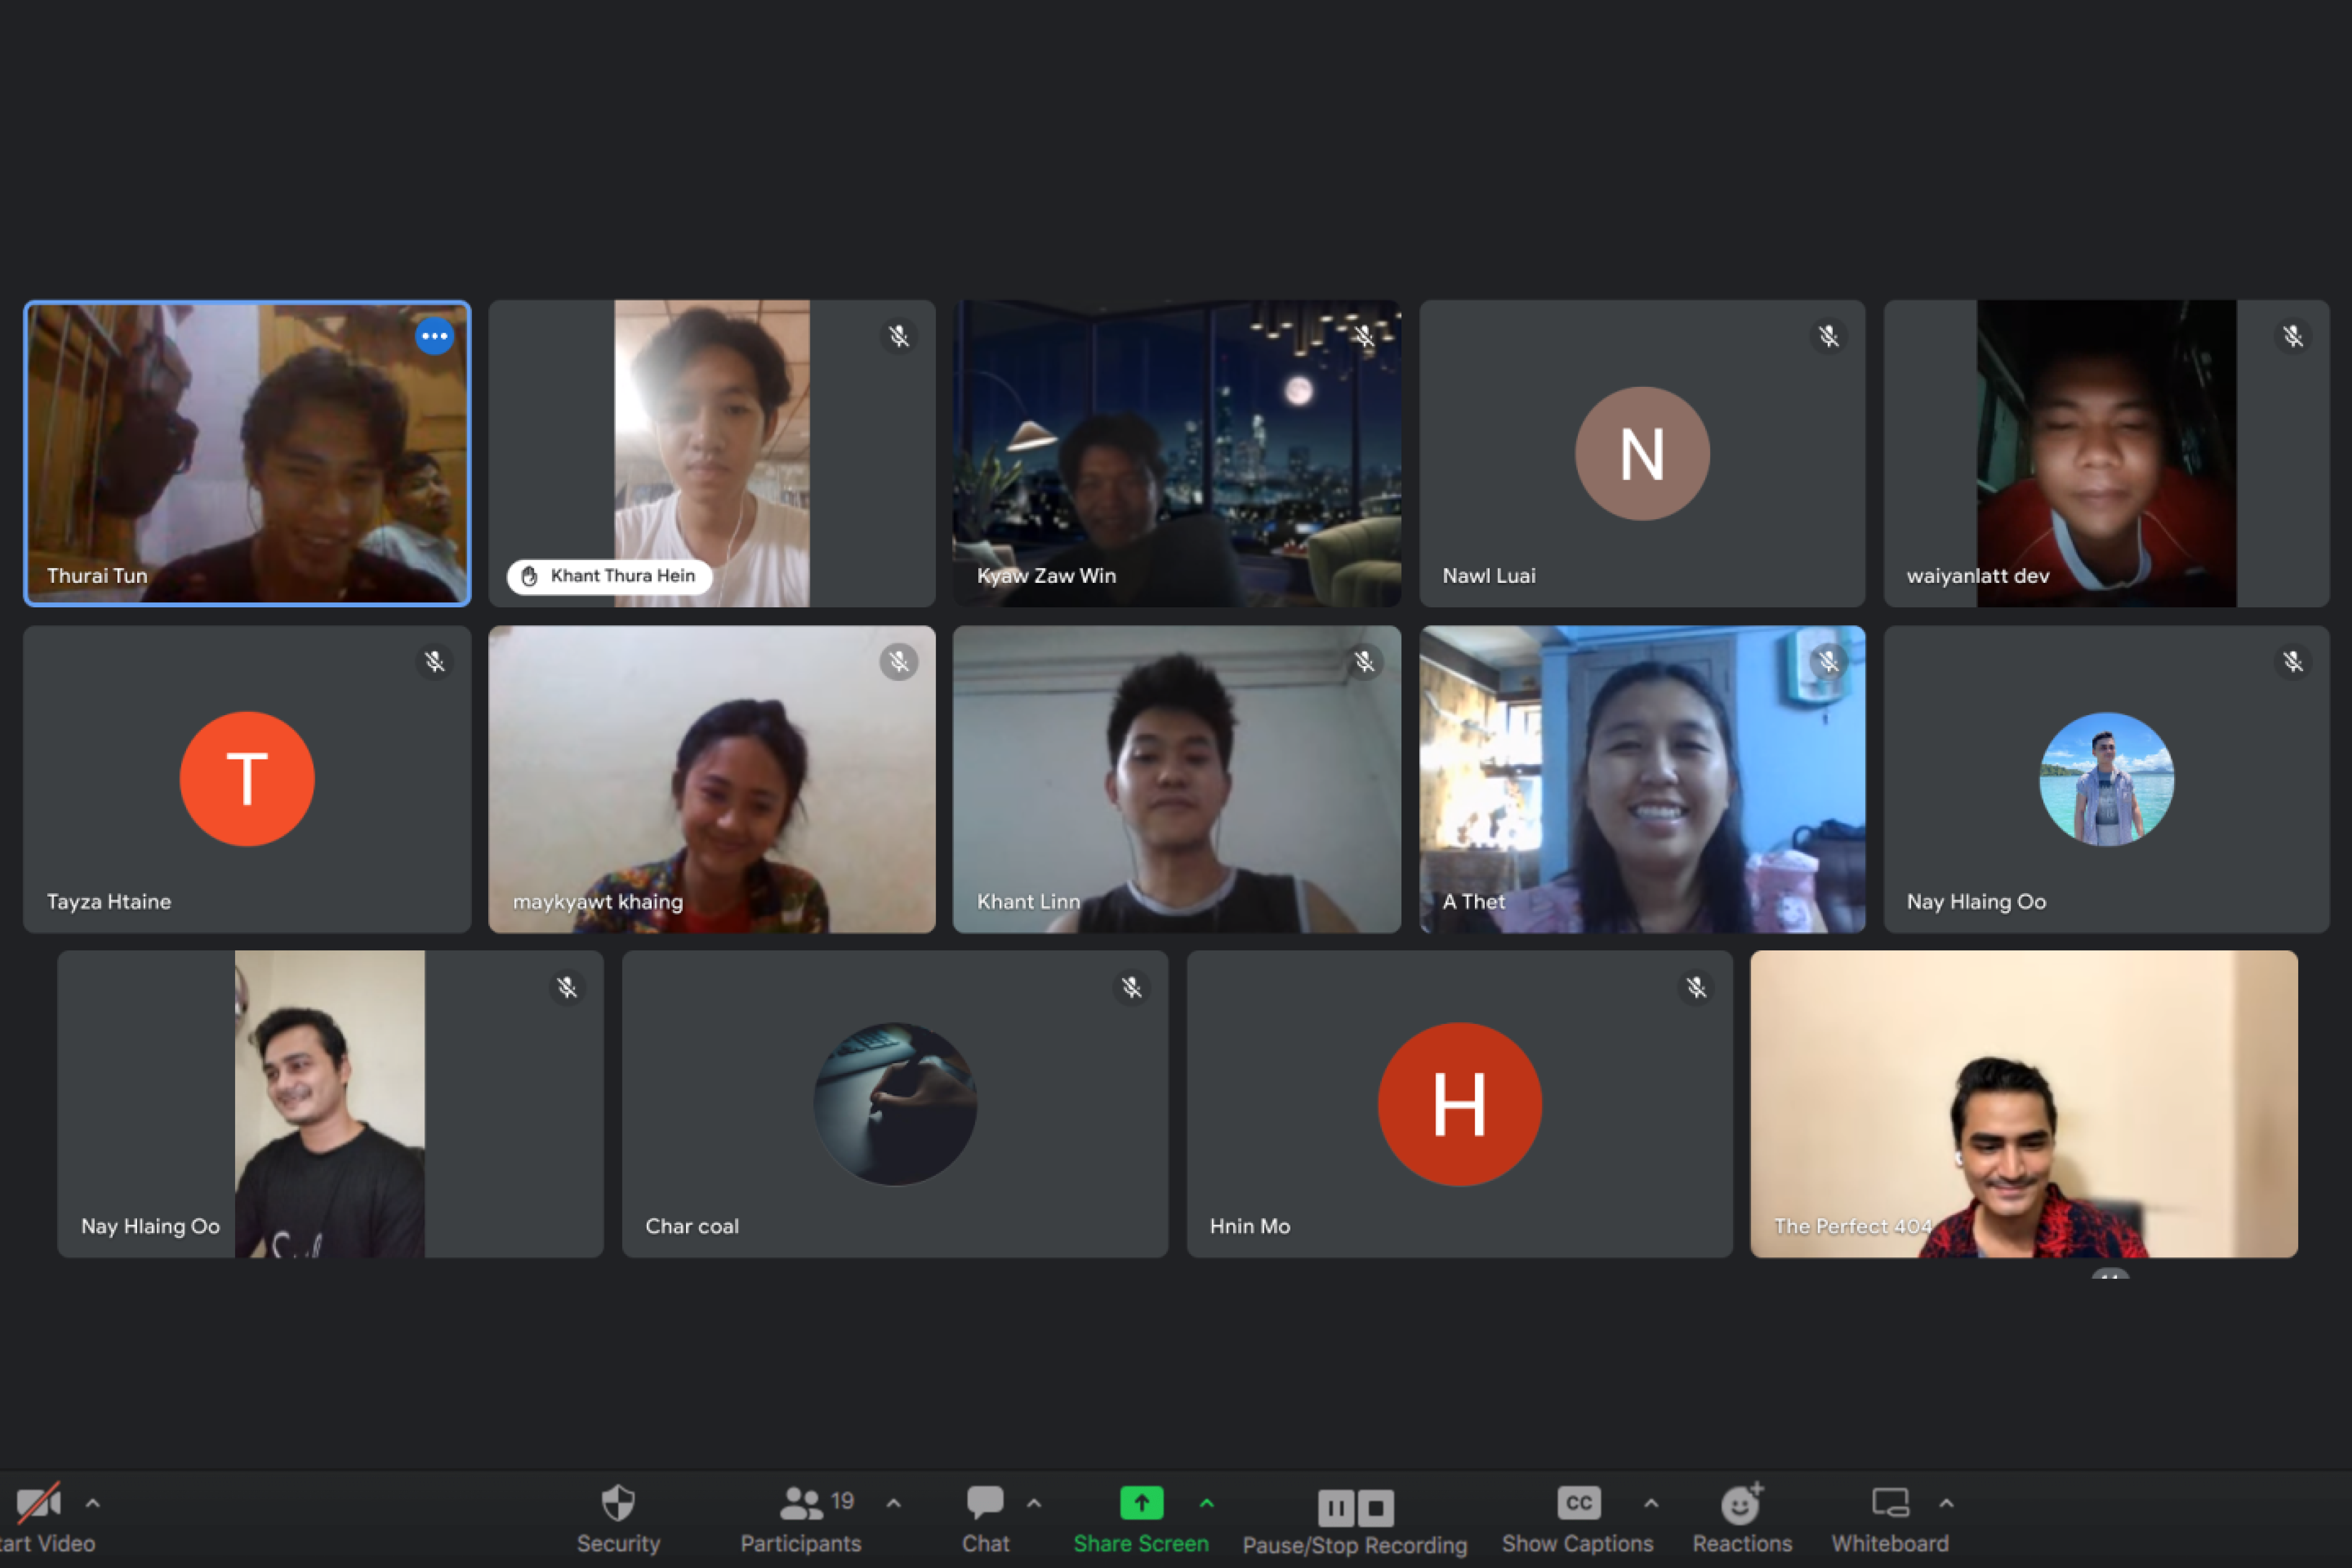Click the Share Screen label
This screenshot has height=1568, width=2352.
click(1141, 1543)
